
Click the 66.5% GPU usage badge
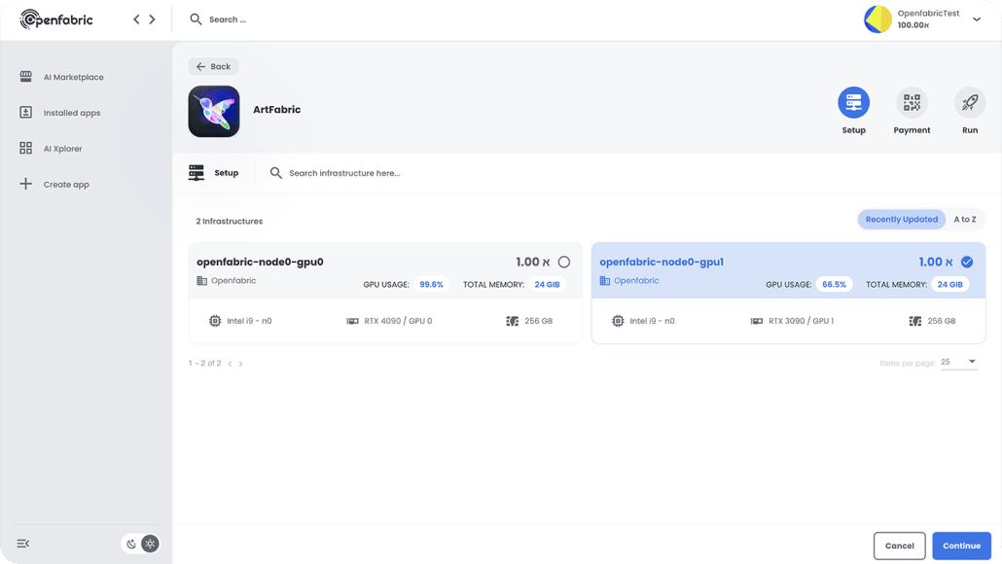pyautogui.click(x=834, y=284)
